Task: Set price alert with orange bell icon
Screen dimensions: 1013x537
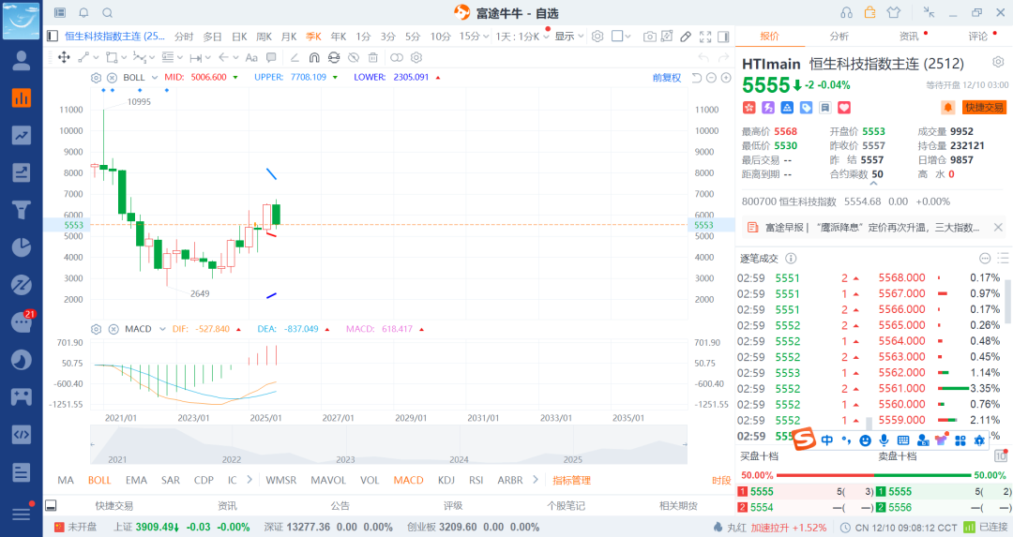Action: (x=947, y=108)
